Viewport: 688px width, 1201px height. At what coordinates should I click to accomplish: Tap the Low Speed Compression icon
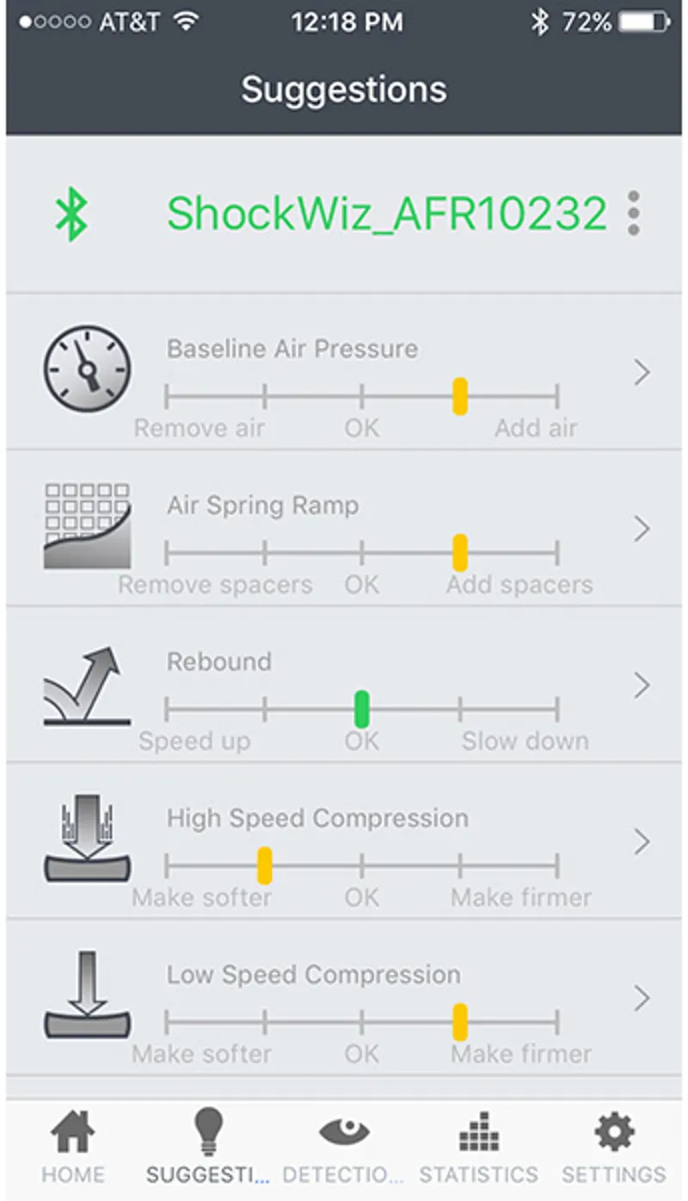tap(88, 996)
